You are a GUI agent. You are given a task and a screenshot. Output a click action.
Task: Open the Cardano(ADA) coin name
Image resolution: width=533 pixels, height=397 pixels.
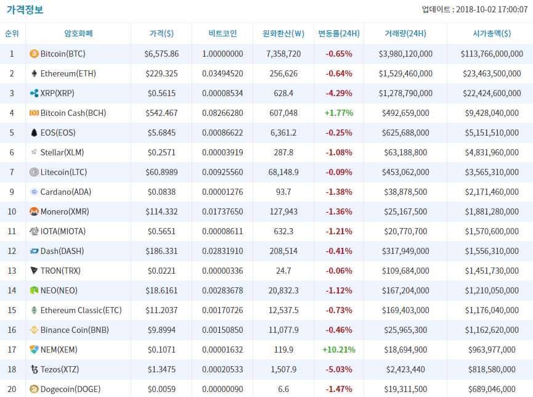coord(66,192)
